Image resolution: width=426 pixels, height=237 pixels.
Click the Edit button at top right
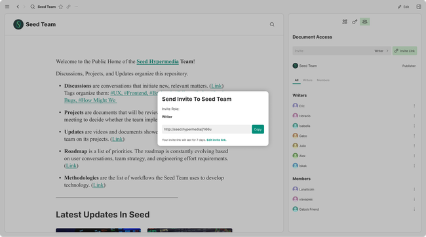coord(404,7)
